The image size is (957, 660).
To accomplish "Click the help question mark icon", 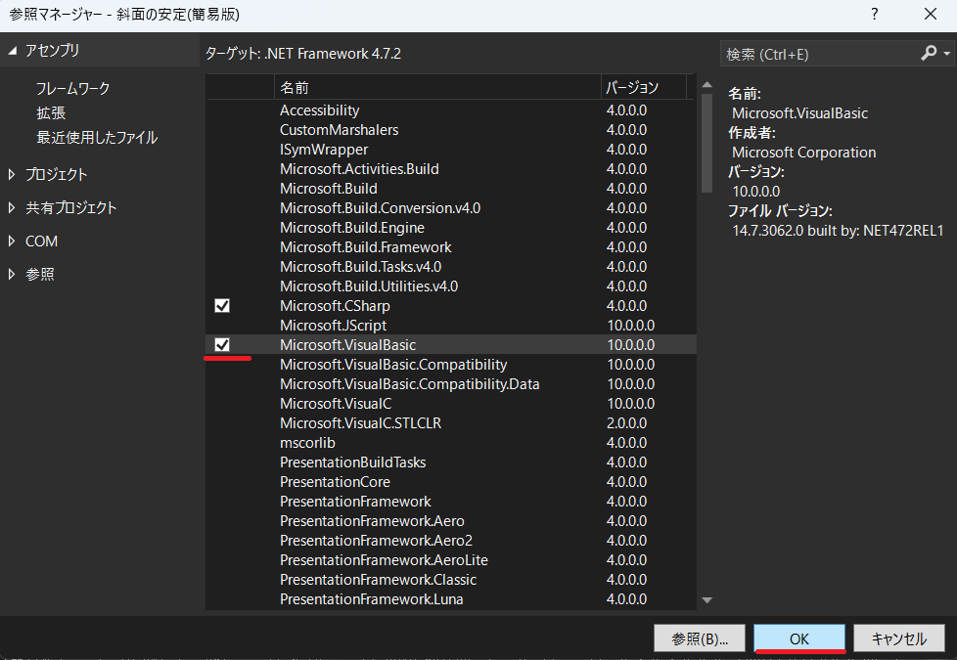I will click(x=874, y=15).
